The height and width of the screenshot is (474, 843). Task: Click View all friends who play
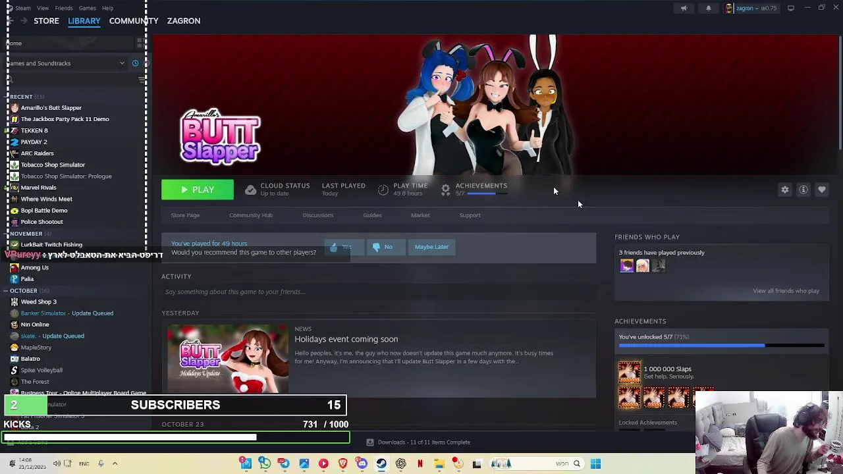coord(786,291)
